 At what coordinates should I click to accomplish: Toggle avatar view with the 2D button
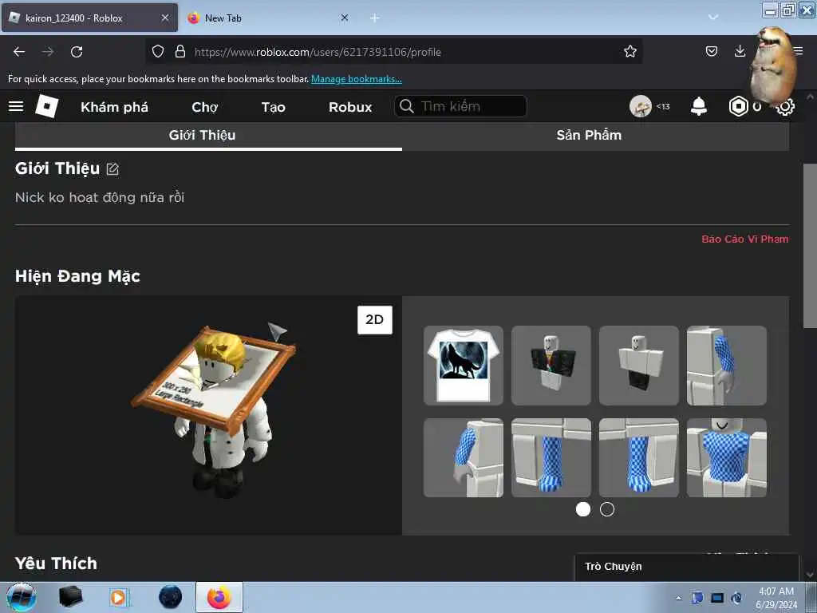tap(375, 319)
